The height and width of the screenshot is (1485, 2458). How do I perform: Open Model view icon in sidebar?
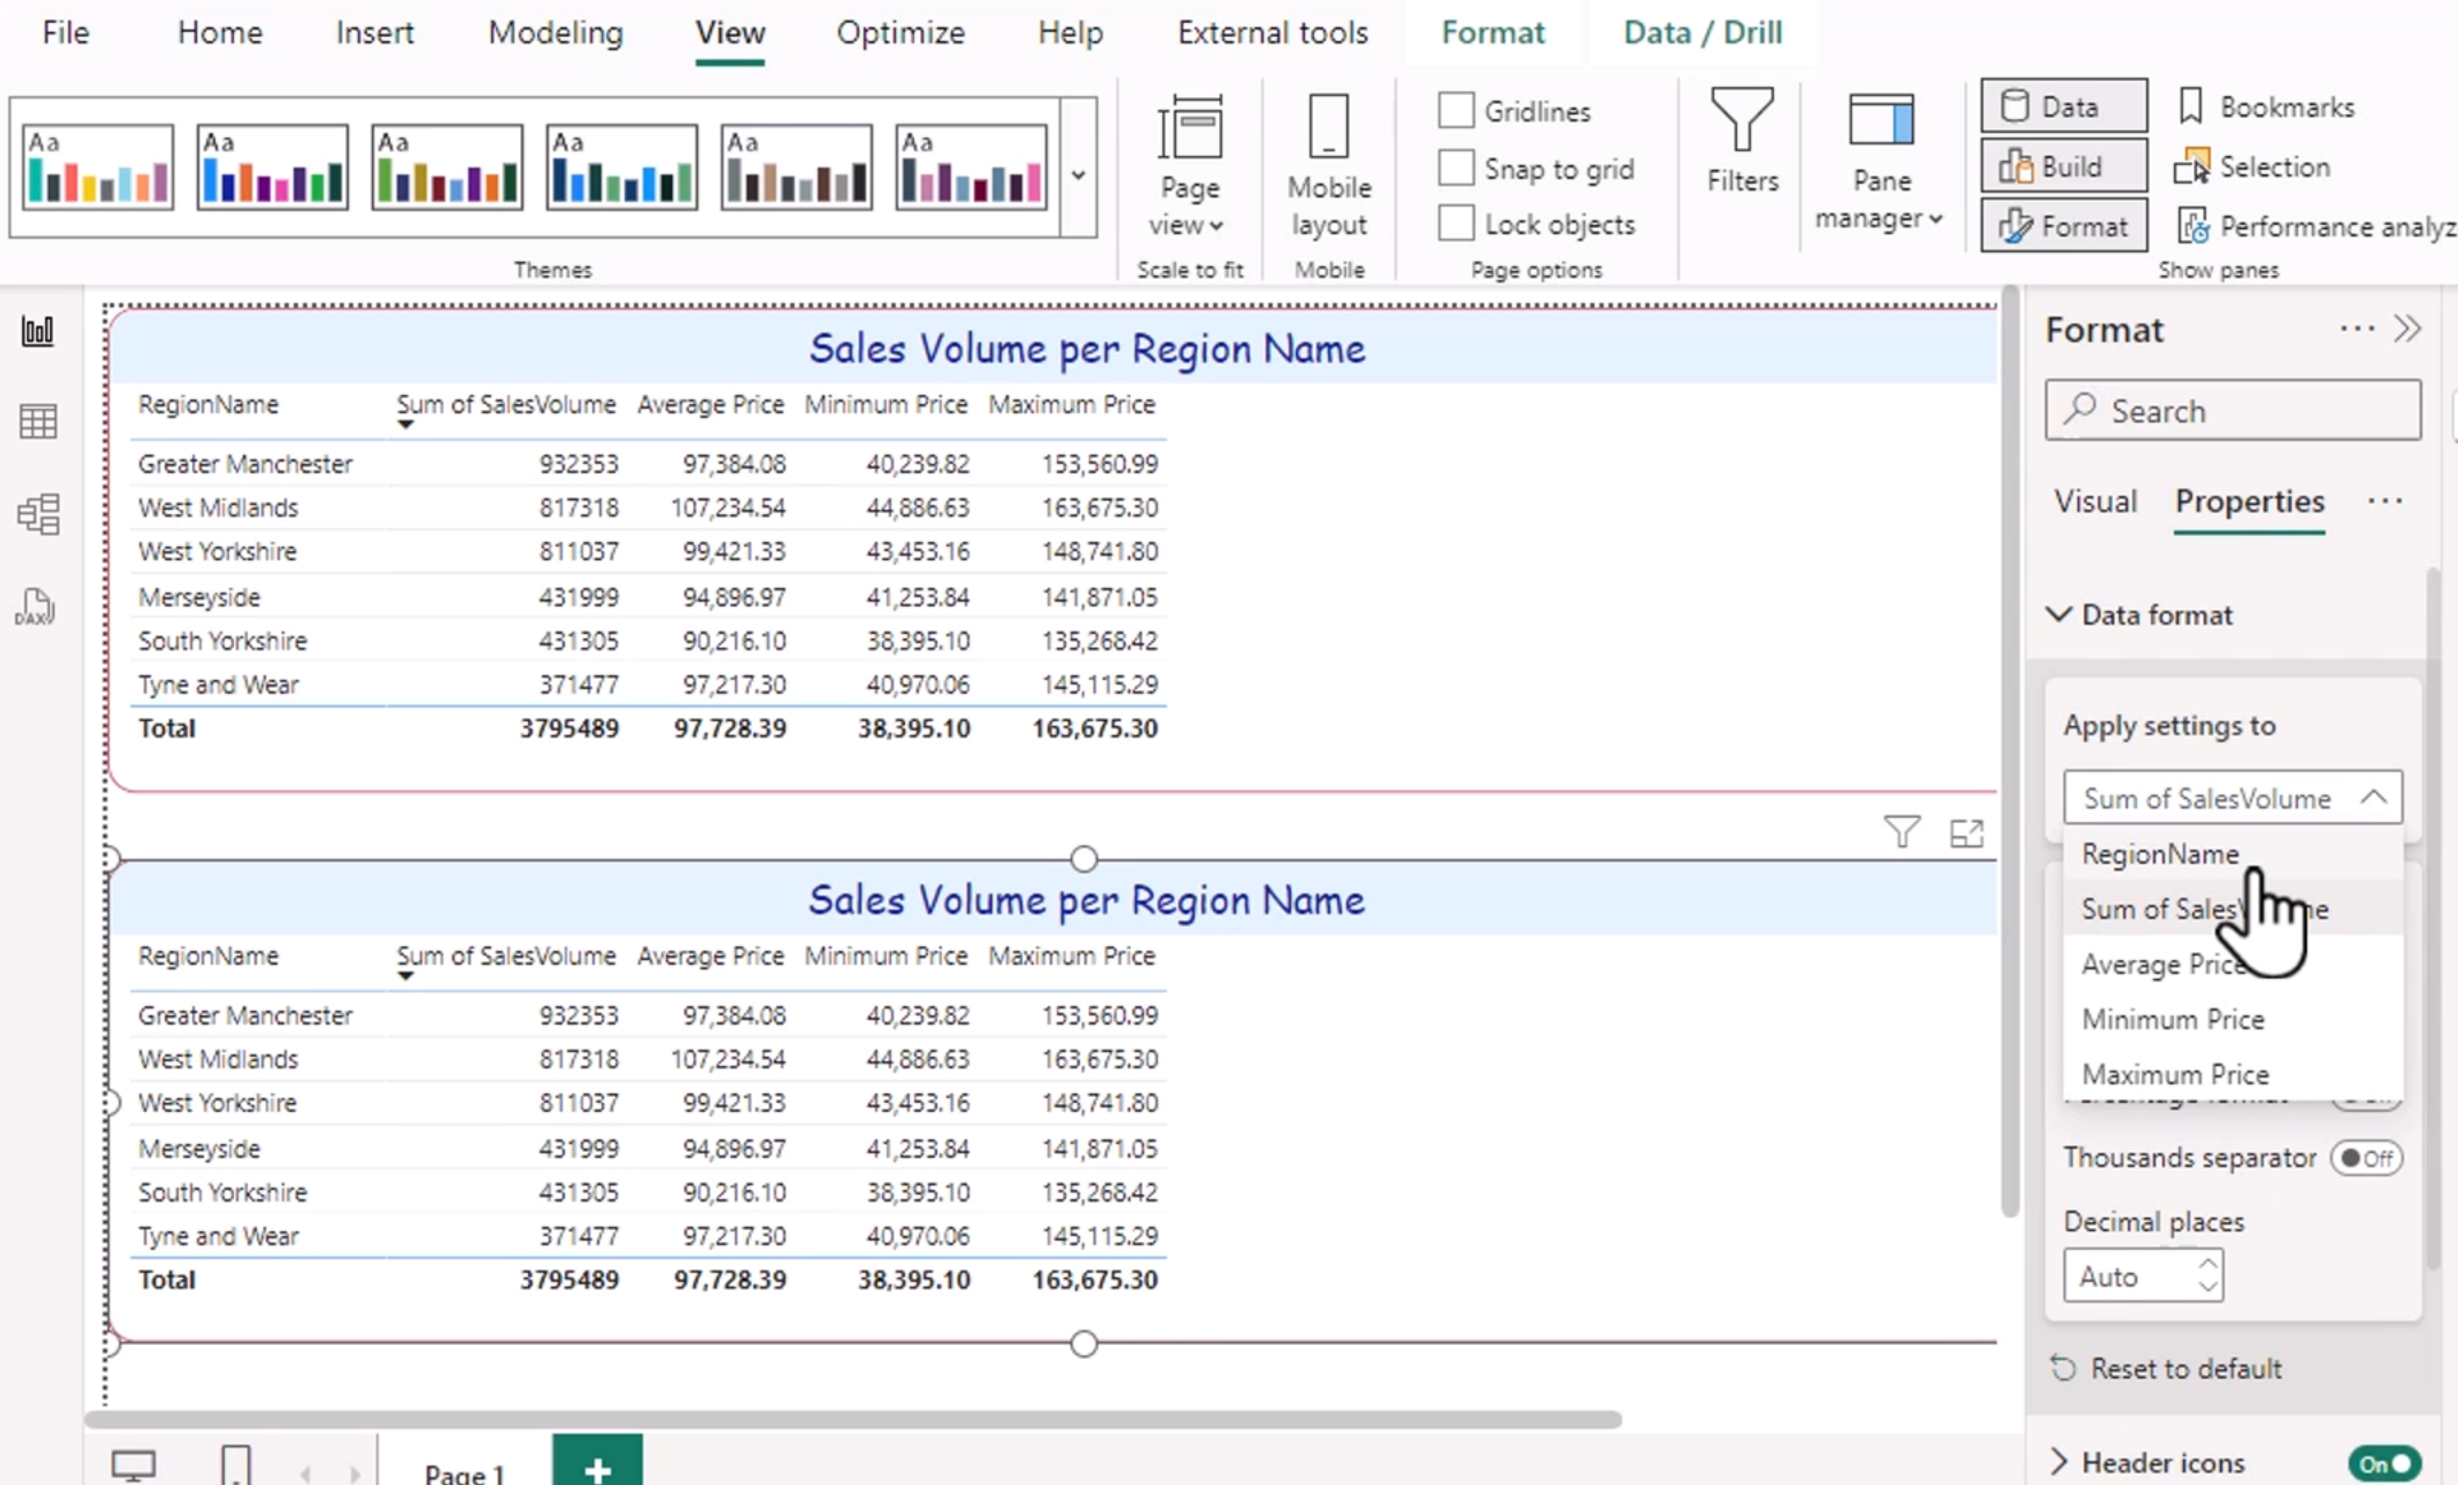38,515
